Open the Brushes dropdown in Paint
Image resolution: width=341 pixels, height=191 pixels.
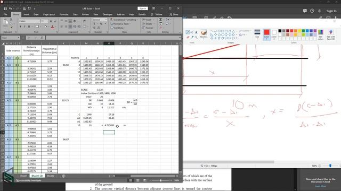204,39
